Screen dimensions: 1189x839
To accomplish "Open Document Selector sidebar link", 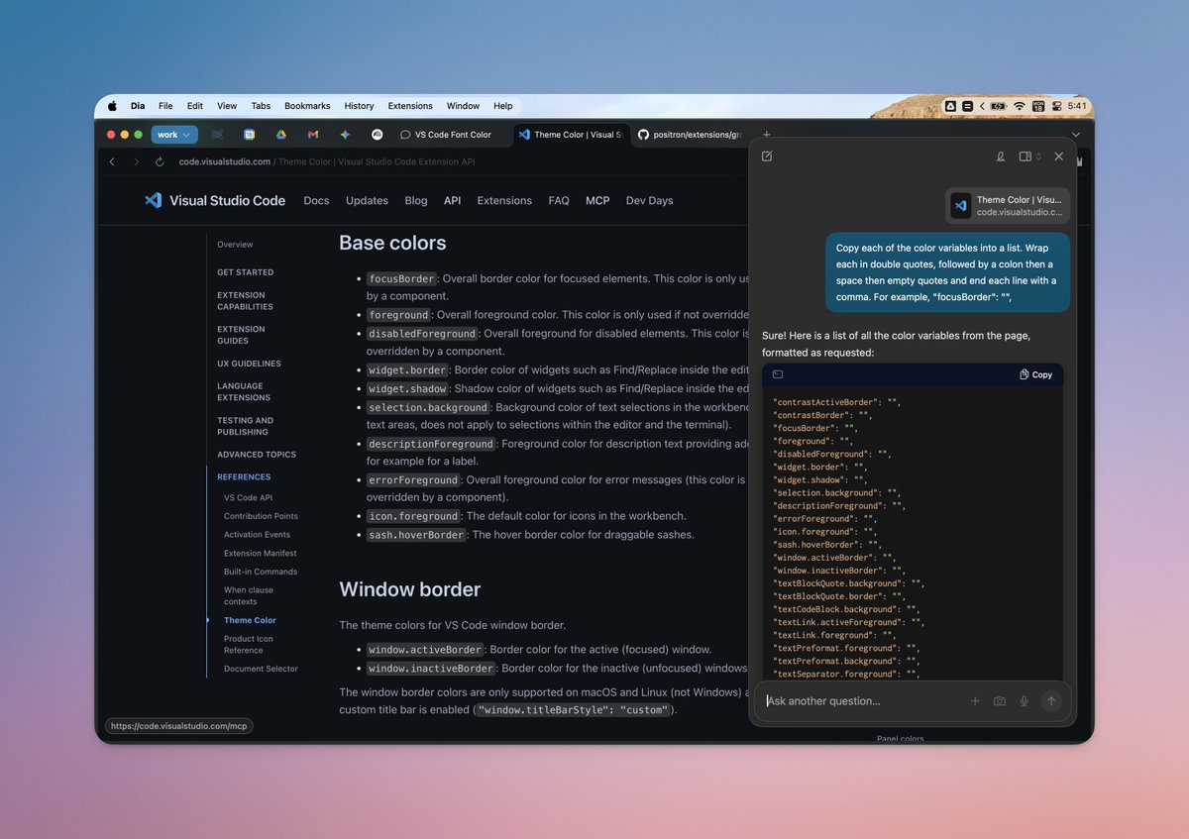I will pyautogui.click(x=261, y=669).
